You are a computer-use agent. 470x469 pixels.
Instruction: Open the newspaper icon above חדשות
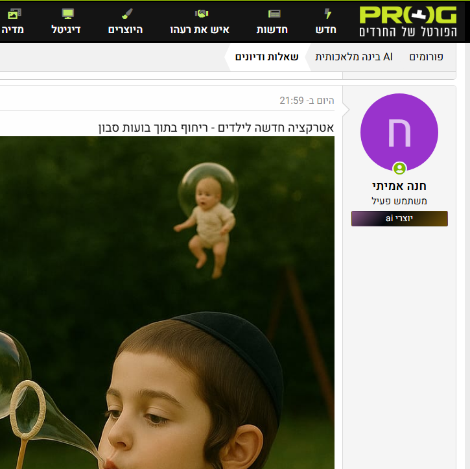(274, 14)
